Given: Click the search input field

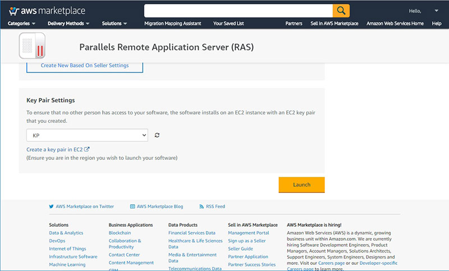Looking at the screenshot, I should tap(238, 11).
